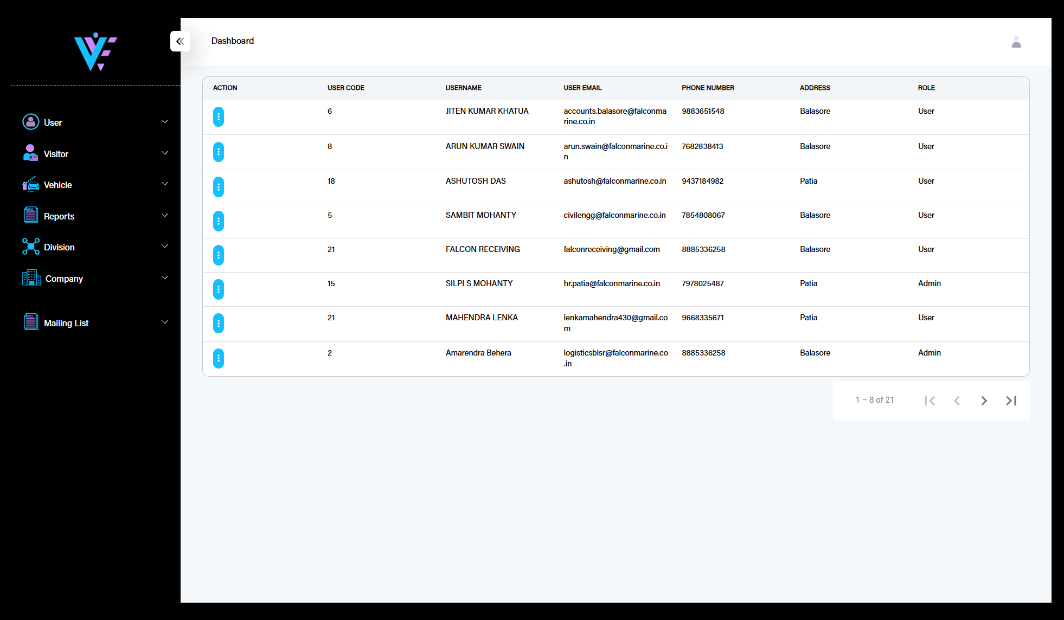Image resolution: width=1064 pixels, height=620 pixels.
Task: Expand the Division menu chevron
Action: 165,246
